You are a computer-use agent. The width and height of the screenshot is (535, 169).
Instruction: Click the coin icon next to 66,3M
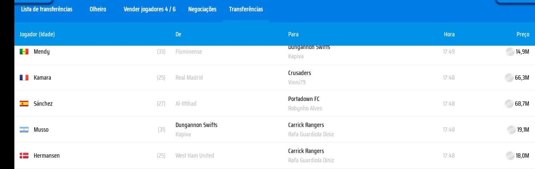click(509, 78)
